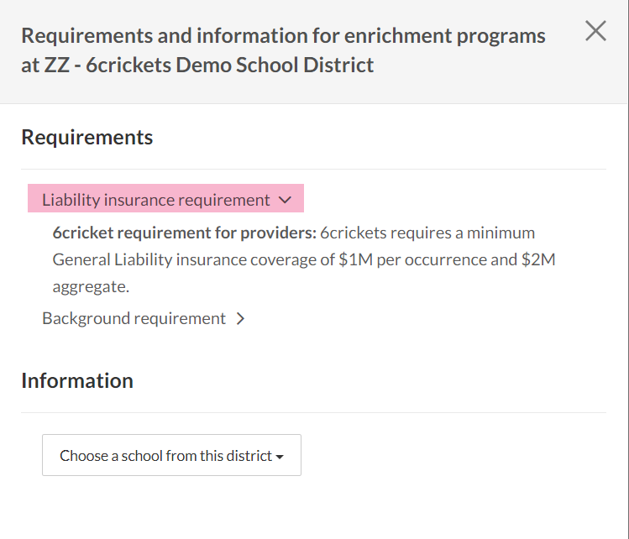629x539 pixels.
Task: Click the word aggregate in the description
Action: [x=89, y=286]
